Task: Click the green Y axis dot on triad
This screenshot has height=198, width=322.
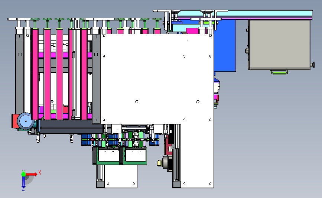Action: click(23, 174)
